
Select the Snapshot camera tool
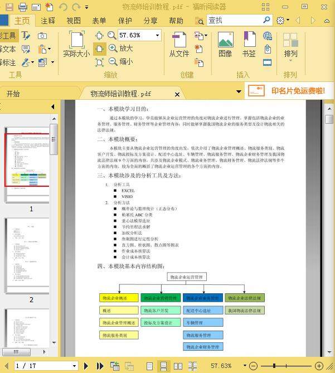(42, 36)
